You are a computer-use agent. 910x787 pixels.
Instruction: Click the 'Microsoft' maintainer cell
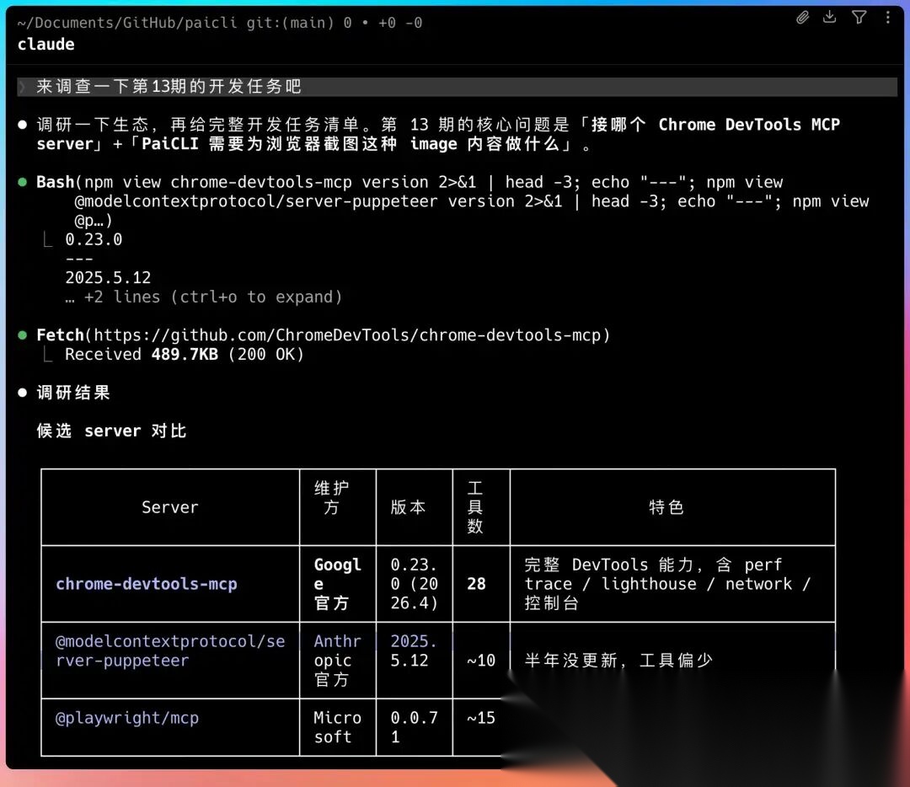pos(337,727)
